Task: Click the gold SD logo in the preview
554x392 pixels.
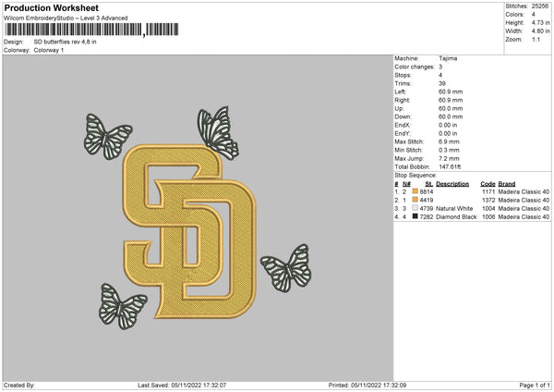Action: [189, 232]
